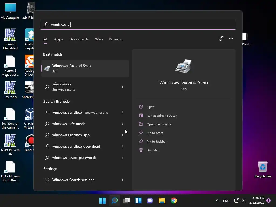Expand Windows Search settings chevron

click(122, 180)
